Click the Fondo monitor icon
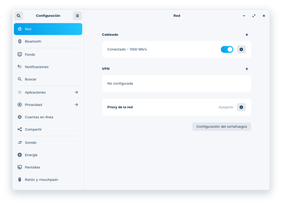Image resolution: width=282 pixels, height=205 pixels. [20, 55]
